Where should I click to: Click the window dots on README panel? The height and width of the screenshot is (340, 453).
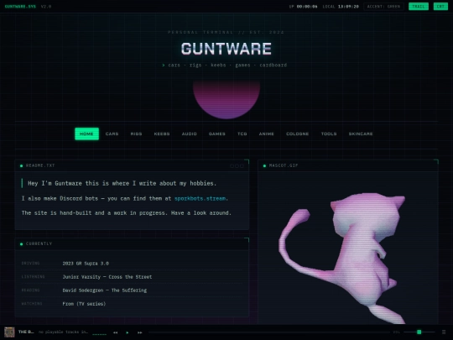pyautogui.click(x=237, y=165)
